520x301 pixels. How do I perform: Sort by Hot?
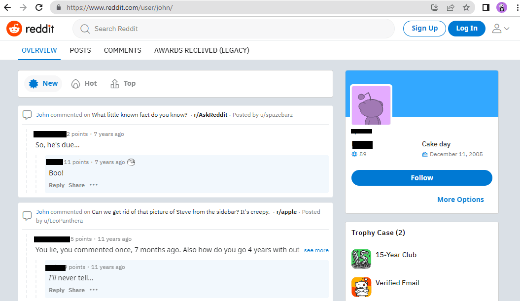click(x=84, y=83)
